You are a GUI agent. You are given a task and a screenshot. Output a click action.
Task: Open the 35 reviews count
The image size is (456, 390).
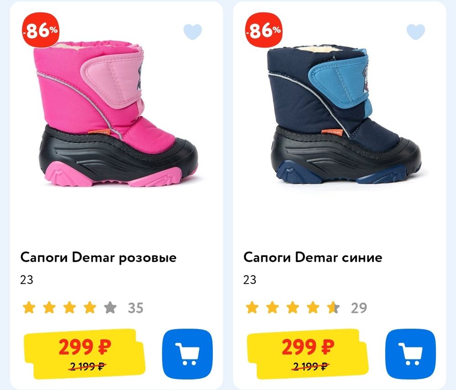[x=135, y=308]
